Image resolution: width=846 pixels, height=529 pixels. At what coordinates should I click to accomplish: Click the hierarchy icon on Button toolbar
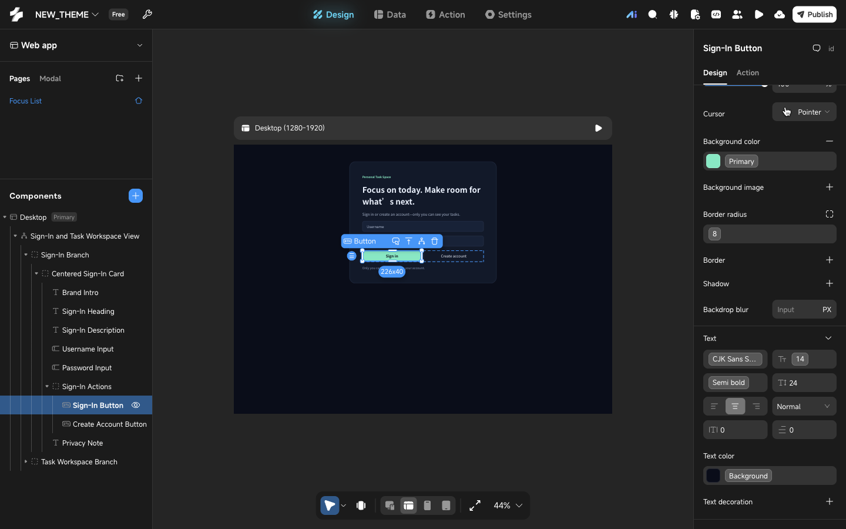[x=422, y=241]
